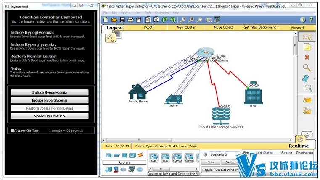Viewport: 320px width, 180px height.
Task: Open the Activity Wizard icon
Action: pos(139,20)
